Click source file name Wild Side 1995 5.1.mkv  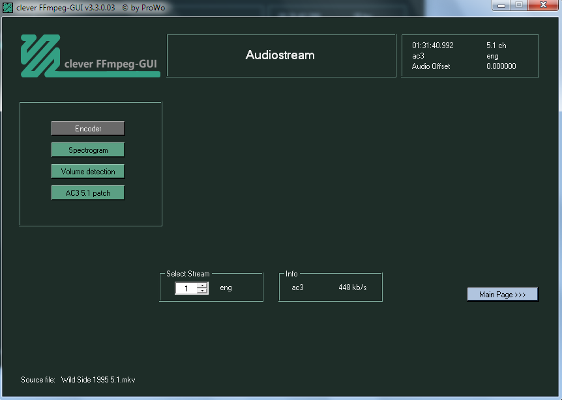pyautogui.click(x=98, y=380)
